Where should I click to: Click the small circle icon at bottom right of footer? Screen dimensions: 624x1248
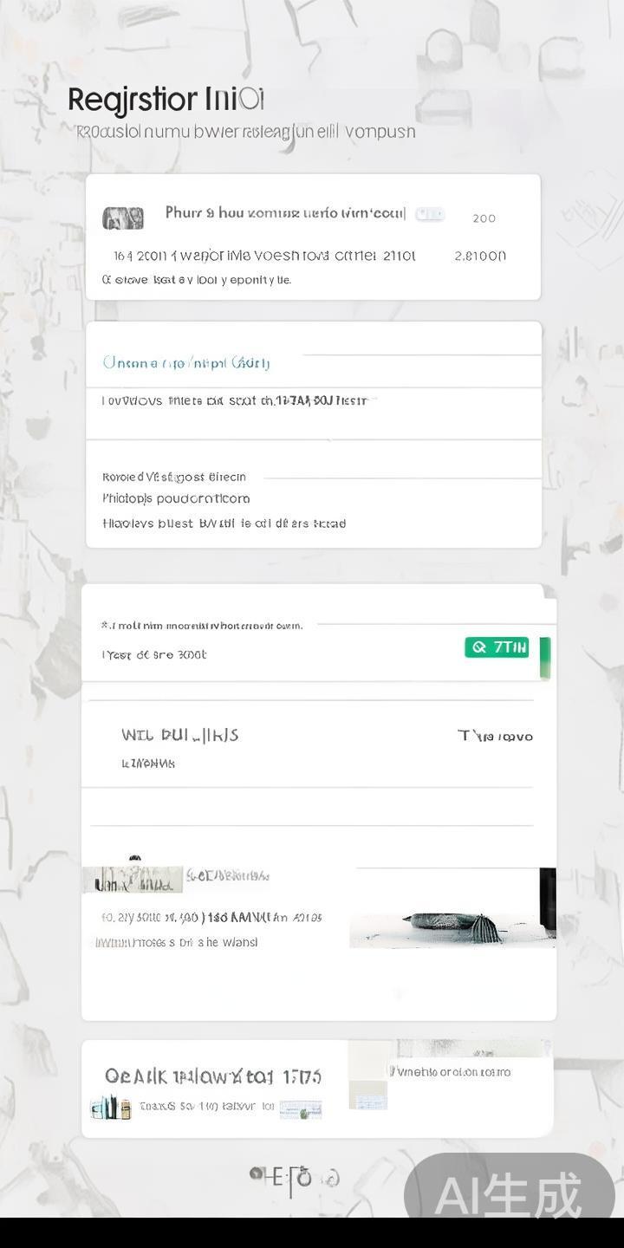tap(332, 1178)
